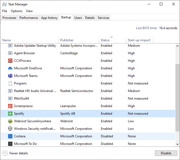Switch to the Users tab

pos(78,18)
